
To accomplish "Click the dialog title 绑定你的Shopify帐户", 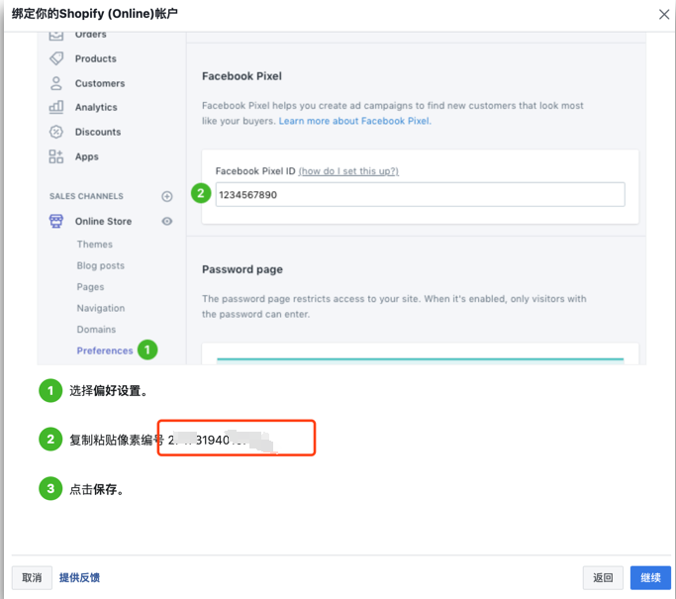I will 94,14.
